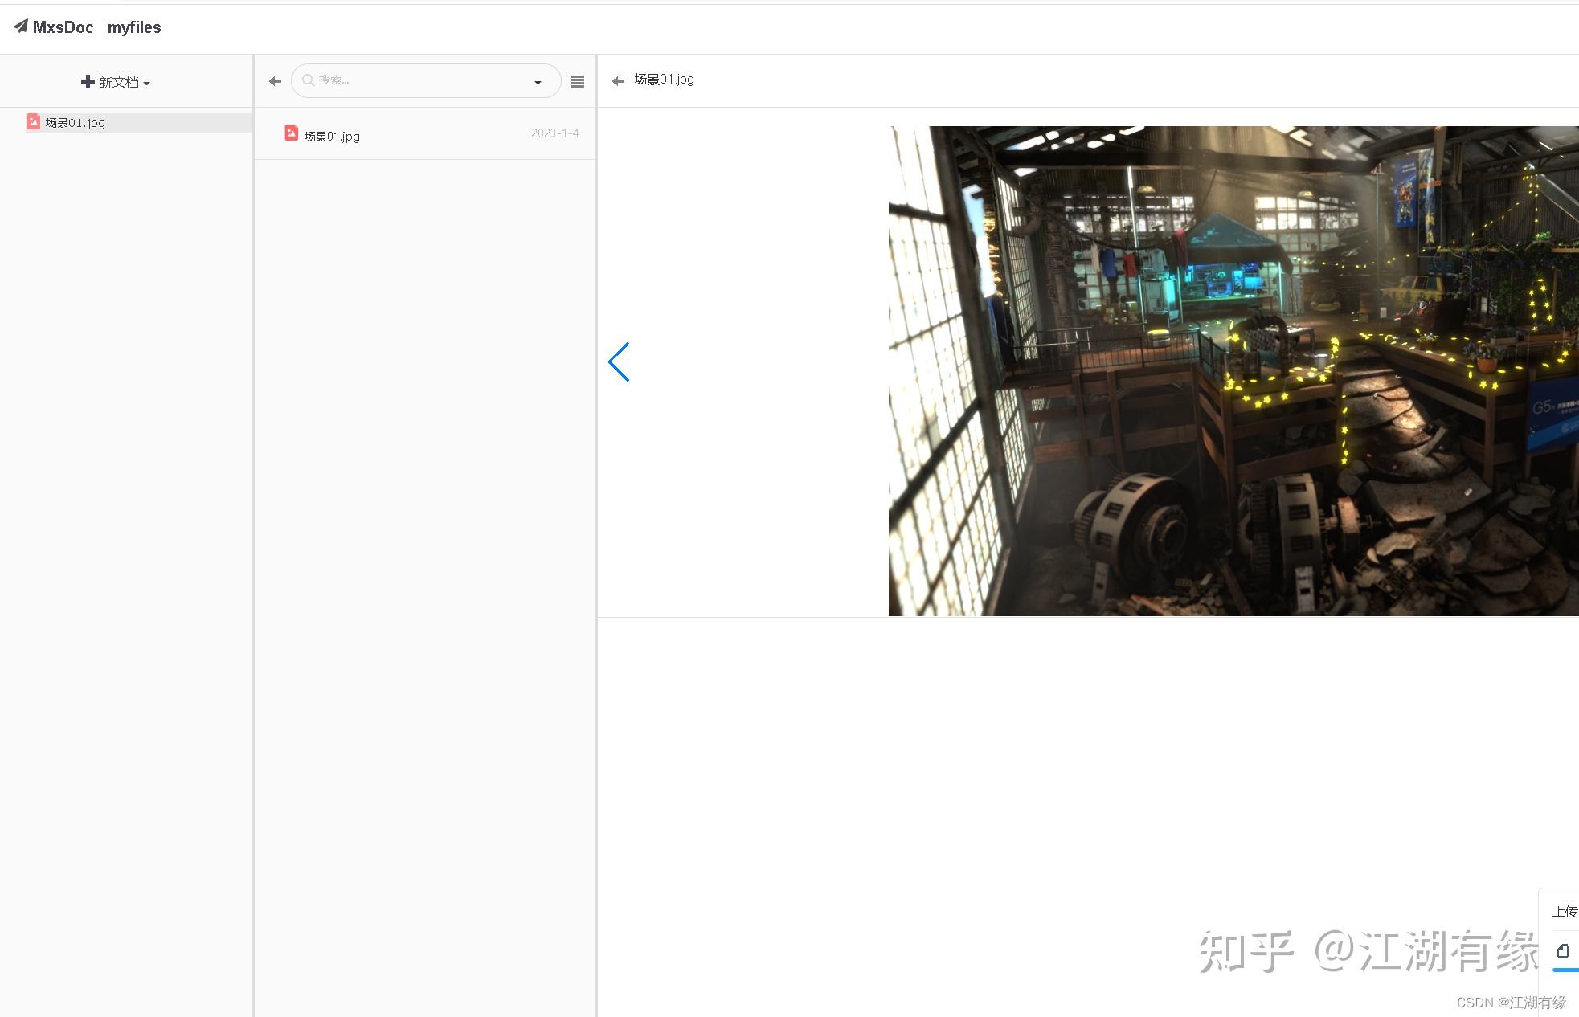Open the search filter dropdown arrow
The height and width of the screenshot is (1017, 1579).
click(538, 81)
